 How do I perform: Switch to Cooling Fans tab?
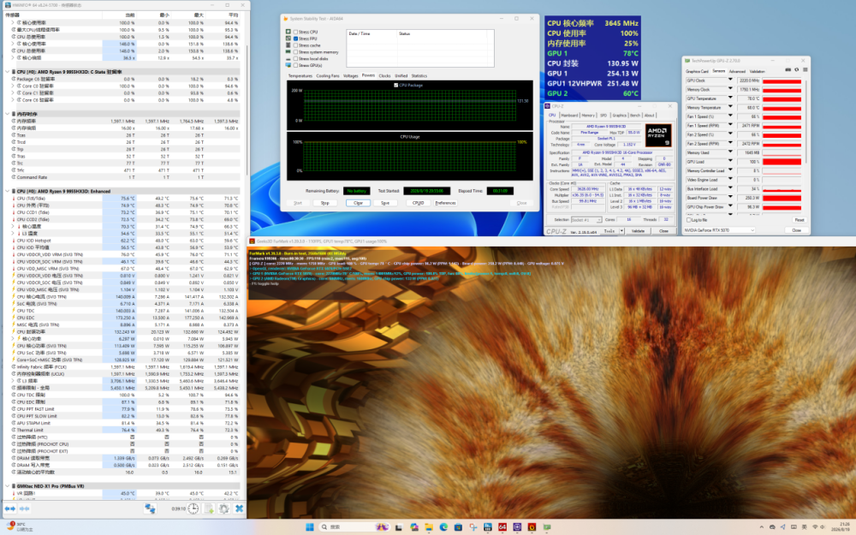click(x=328, y=76)
